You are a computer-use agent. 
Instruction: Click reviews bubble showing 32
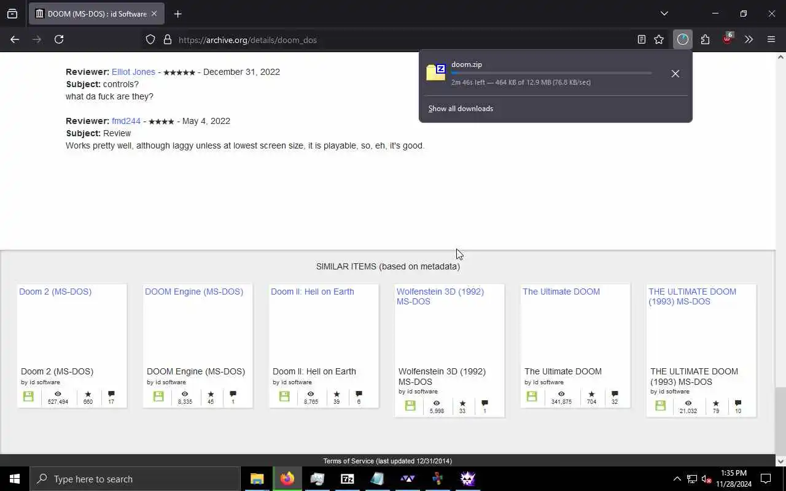pyautogui.click(x=615, y=394)
